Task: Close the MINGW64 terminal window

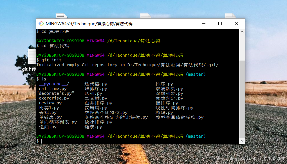Action: click(x=236, y=24)
